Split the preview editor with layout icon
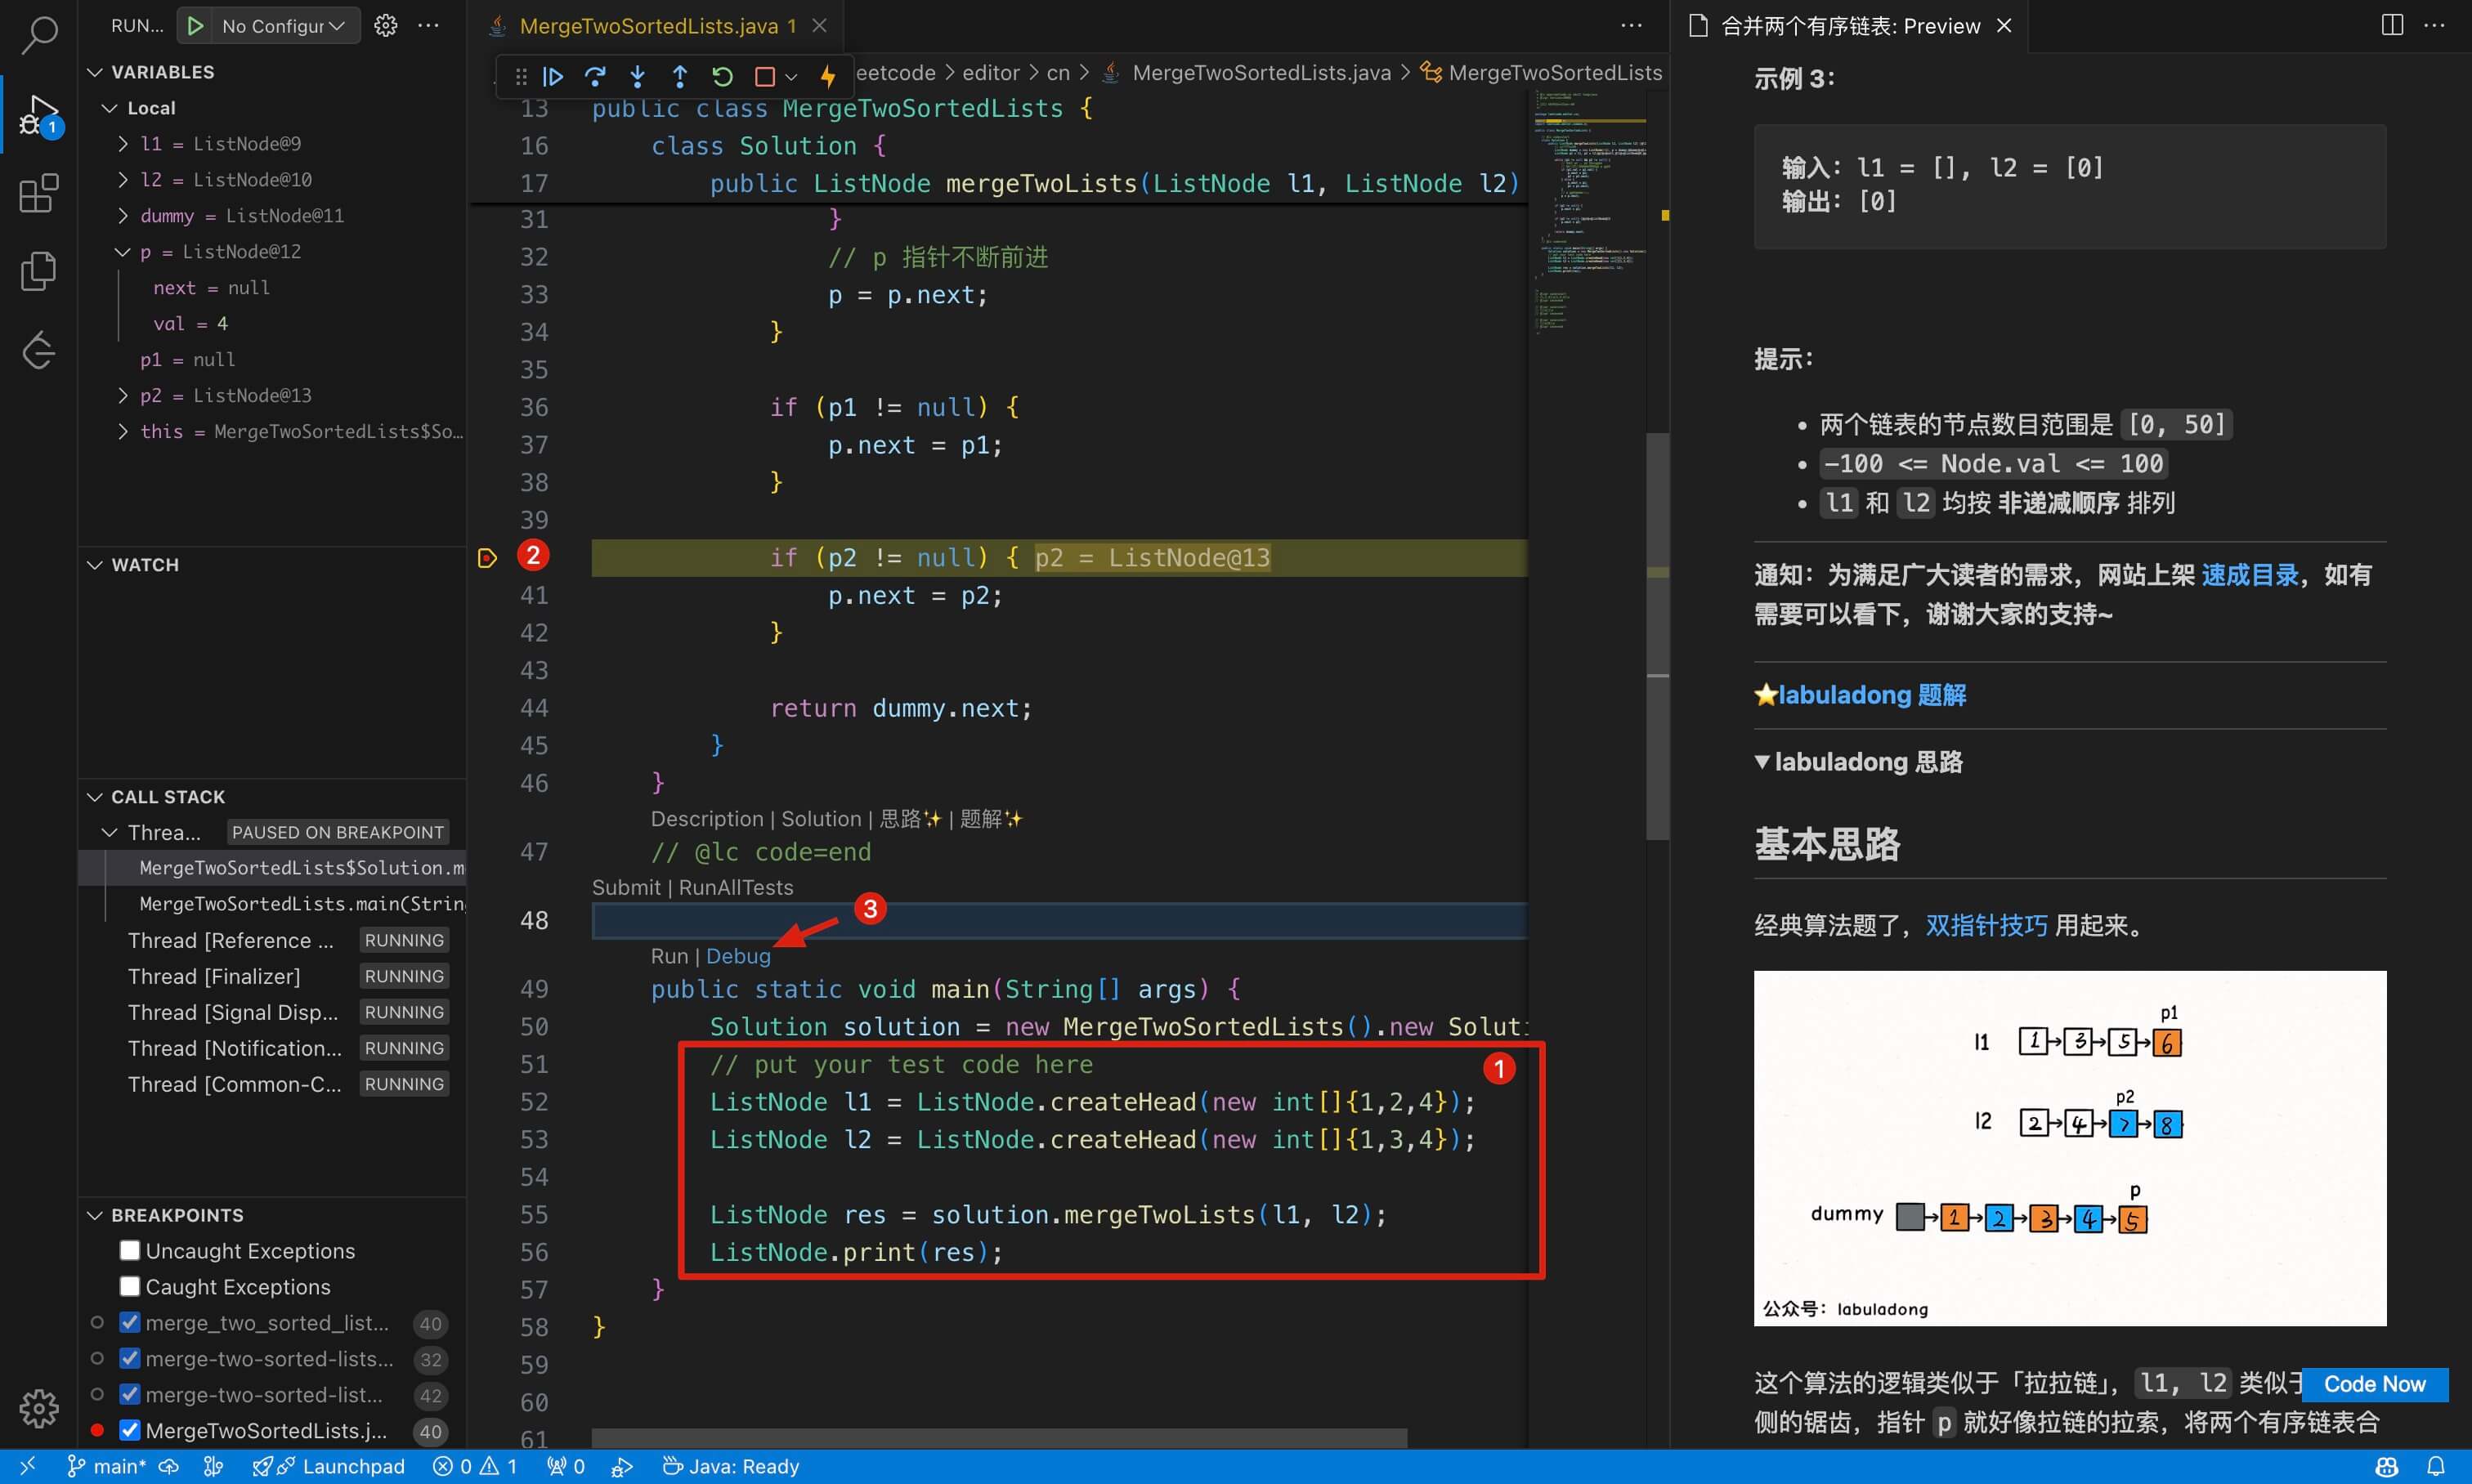 click(x=2392, y=25)
